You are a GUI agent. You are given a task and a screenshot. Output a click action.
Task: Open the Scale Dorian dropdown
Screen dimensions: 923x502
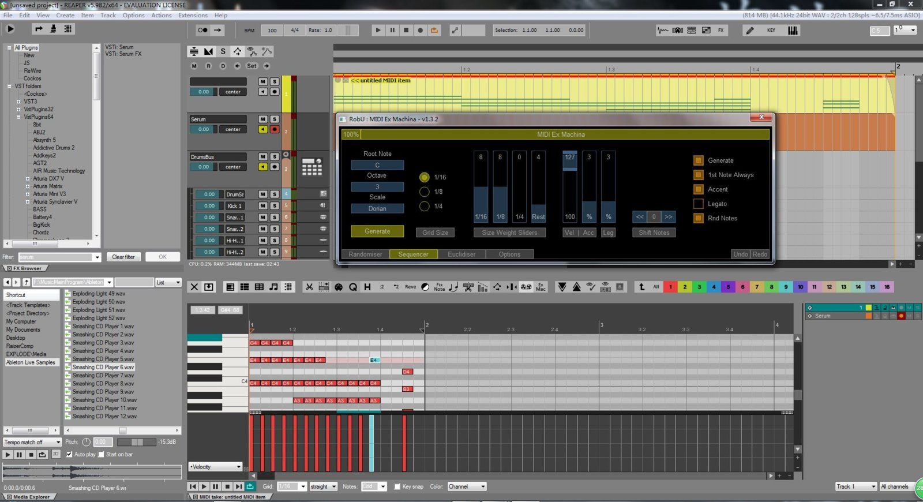pyautogui.click(x=377, y=208)
